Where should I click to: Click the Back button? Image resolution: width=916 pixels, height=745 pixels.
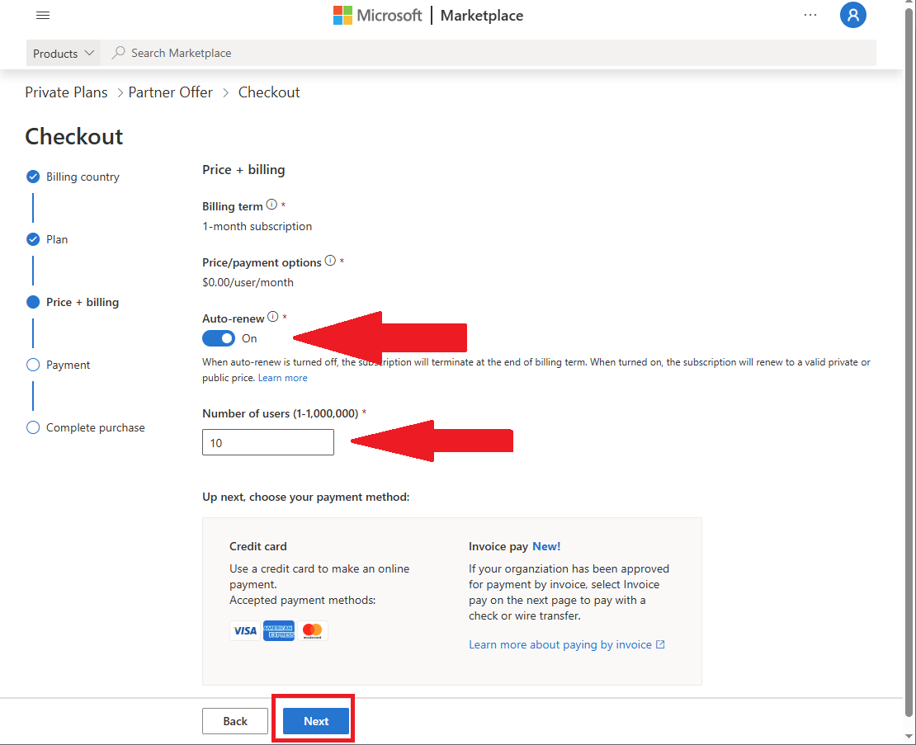point(235,721)
